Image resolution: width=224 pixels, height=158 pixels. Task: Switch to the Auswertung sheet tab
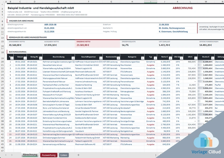49,155
